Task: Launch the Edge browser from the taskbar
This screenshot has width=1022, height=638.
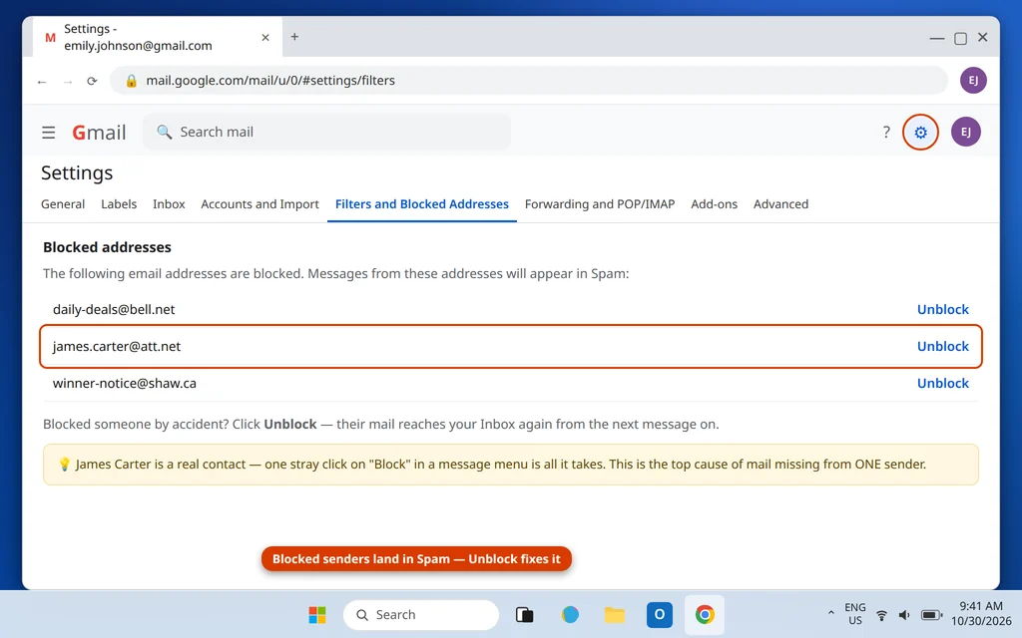Action: point(570,614)
